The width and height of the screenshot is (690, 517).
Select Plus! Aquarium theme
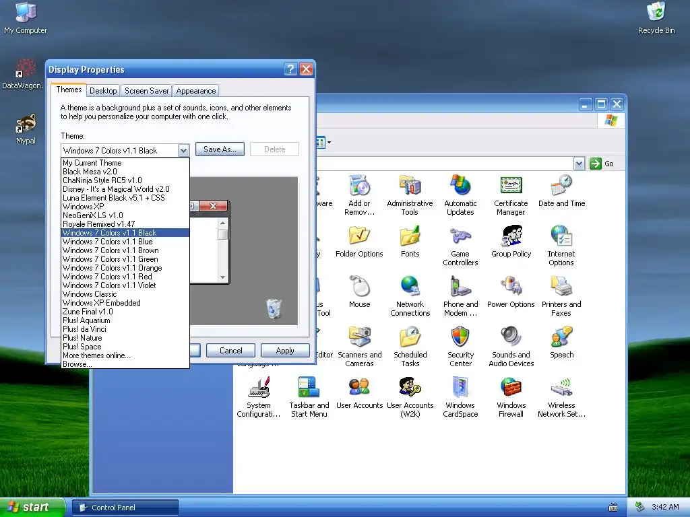point(125,320)
